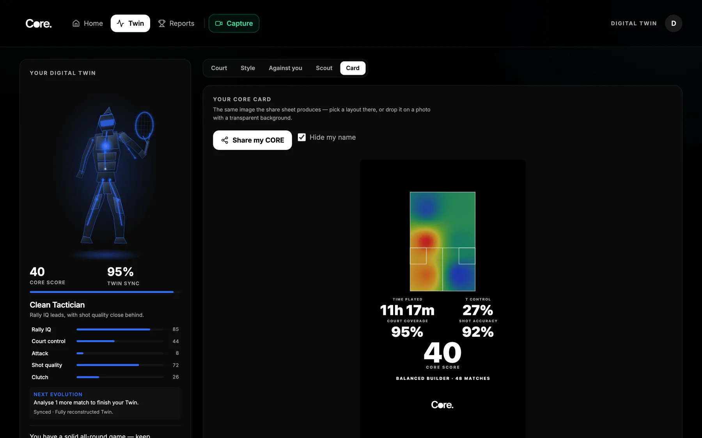The height and width of the screenshot is (438, 702).
Task: Click the share icon on Share my CORE
Action: click(225, 140)
